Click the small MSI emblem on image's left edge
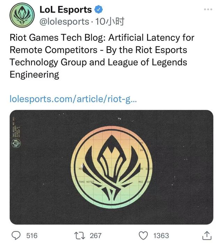This screenshot has width=223, height=245. pos(16,143)
